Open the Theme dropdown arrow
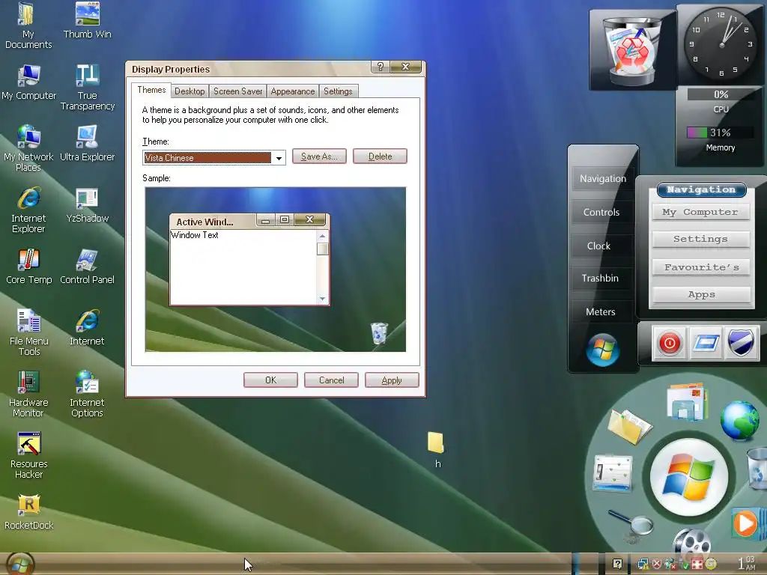This screenshot has height=575, width=767. pyautogui.click(x=279, y=158)
